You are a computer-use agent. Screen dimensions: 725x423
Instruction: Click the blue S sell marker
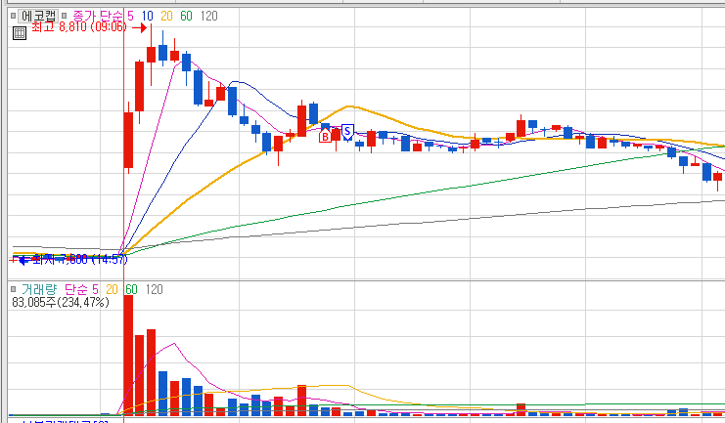tap(347, 132)
